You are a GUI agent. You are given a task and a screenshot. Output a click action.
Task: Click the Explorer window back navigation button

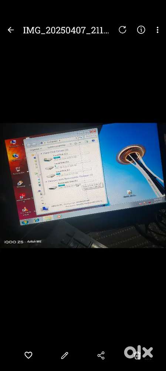click(x=30, y=145)
